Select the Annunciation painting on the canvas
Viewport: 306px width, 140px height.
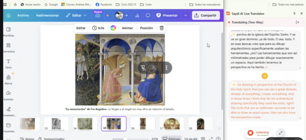click(x=120, y=70)
